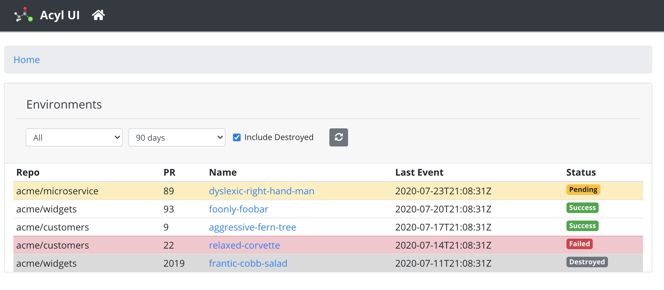664x290 pixels.
Task: Open the frantic-cobb-salad environment link
Action: [248, 263]
